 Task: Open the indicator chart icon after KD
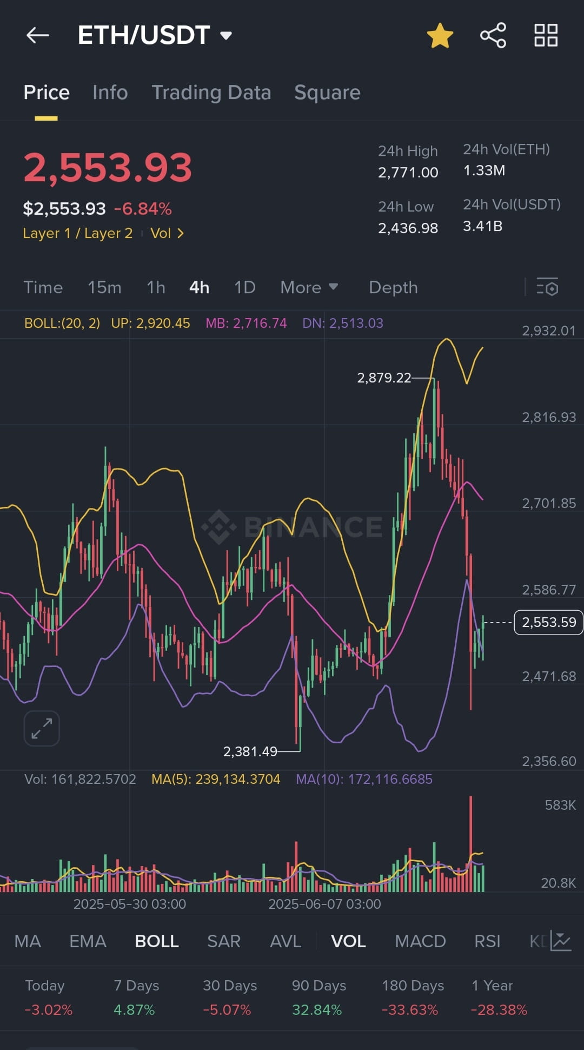click(561, 941)
